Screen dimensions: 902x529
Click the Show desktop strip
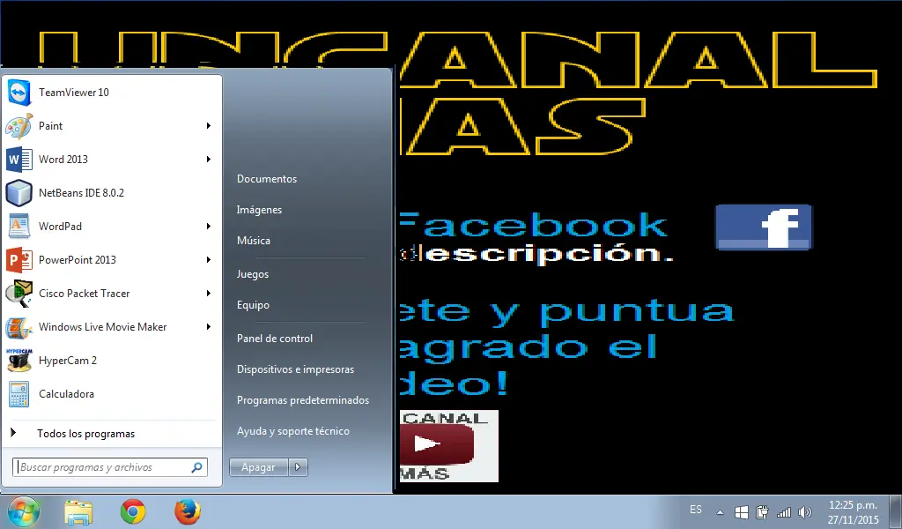point(896,511)
